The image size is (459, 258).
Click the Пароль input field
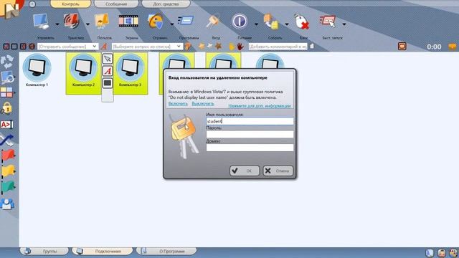point(250,134)
